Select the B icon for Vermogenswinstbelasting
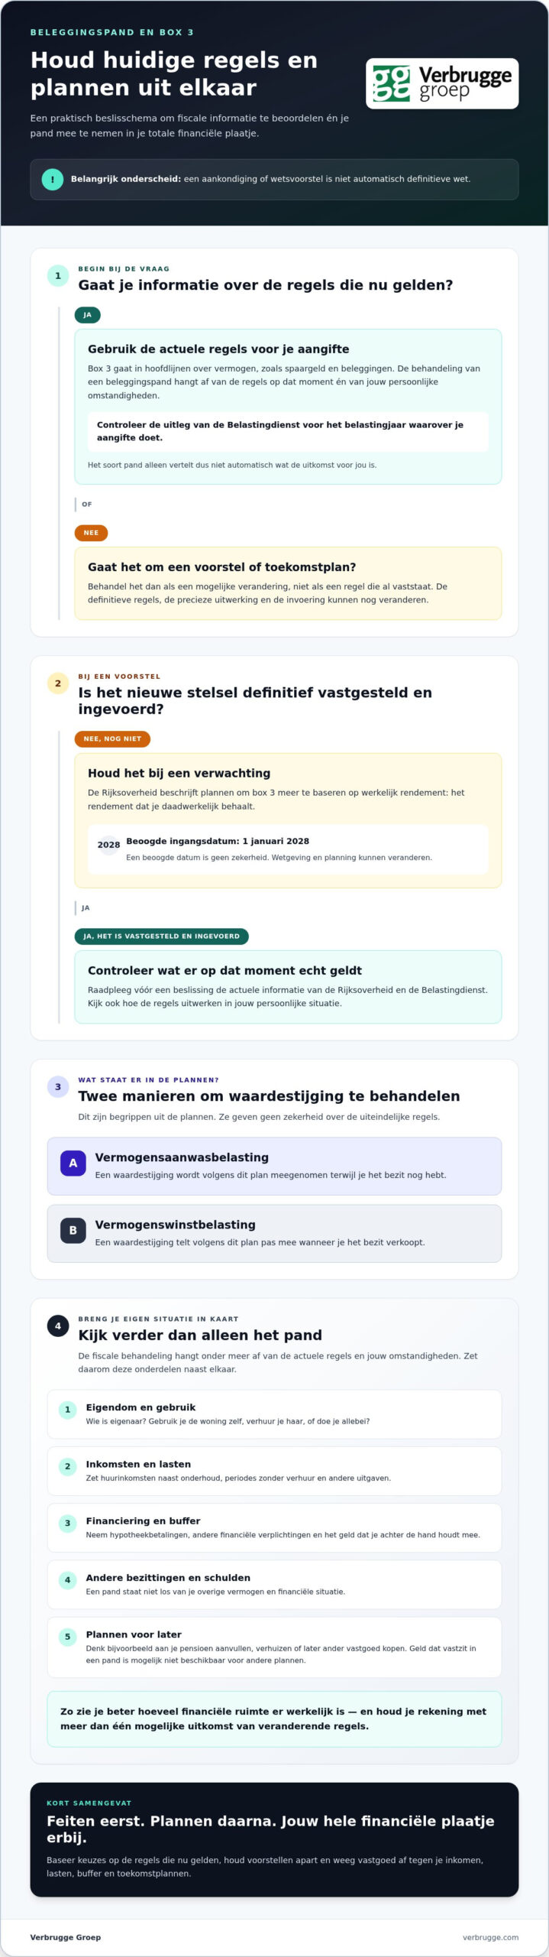The height and width of the screenshot is (1957, 549). click(x=73, y=1230)
